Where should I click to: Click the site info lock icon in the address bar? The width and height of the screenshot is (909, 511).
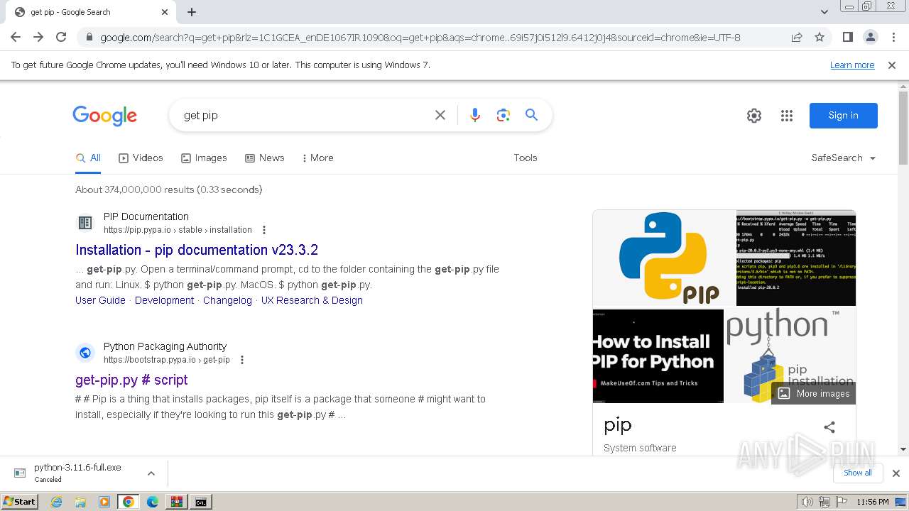(89, 38)
